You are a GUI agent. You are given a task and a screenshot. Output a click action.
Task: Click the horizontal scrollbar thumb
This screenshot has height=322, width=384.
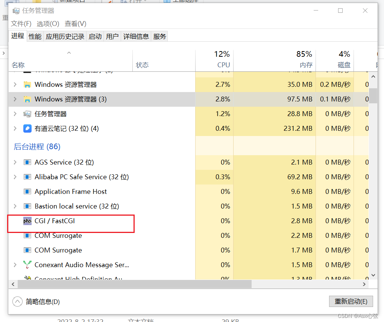pyautogui.click(x=135, y=284)
